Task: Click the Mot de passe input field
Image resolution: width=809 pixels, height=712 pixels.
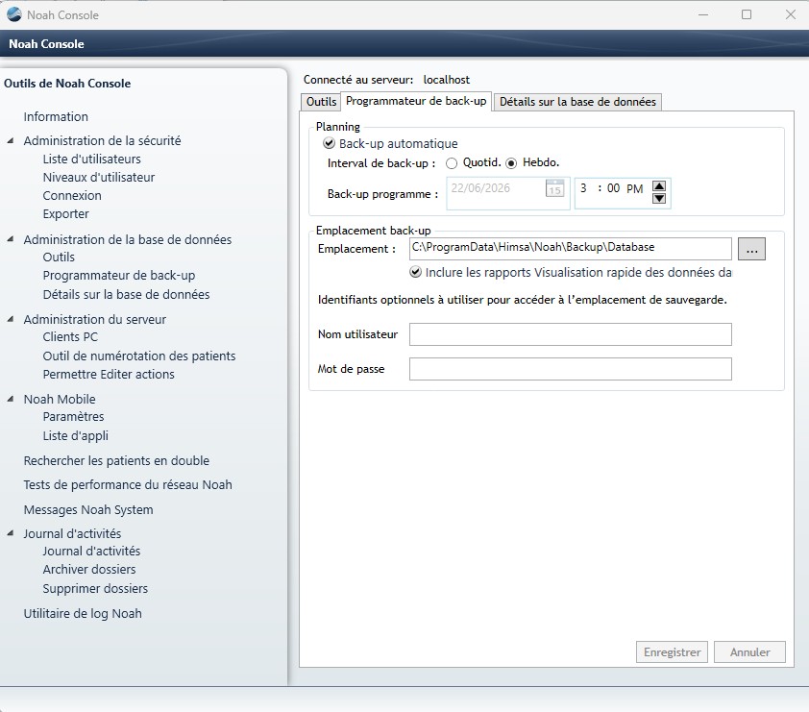Action: click(x=570, y=369)
